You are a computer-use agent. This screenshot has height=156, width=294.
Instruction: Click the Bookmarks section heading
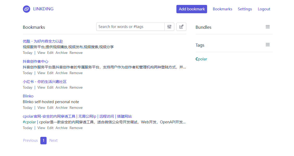coord(34,27)
